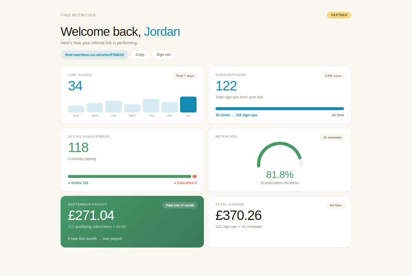Click the 118 active subscribers number
The height and width of the screenshot is (276, 412).
point(78,148)
